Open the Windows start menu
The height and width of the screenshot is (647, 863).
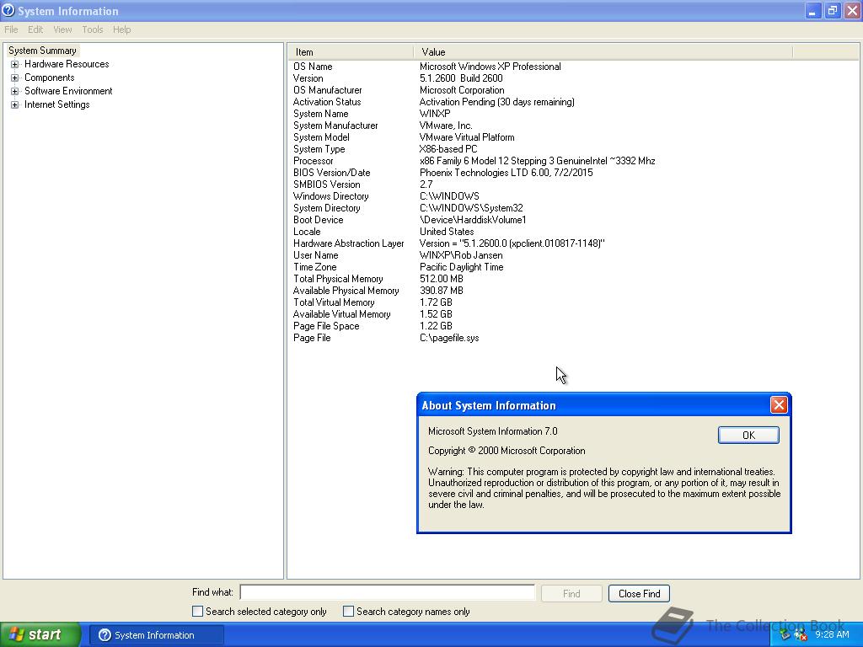(40, 635)
